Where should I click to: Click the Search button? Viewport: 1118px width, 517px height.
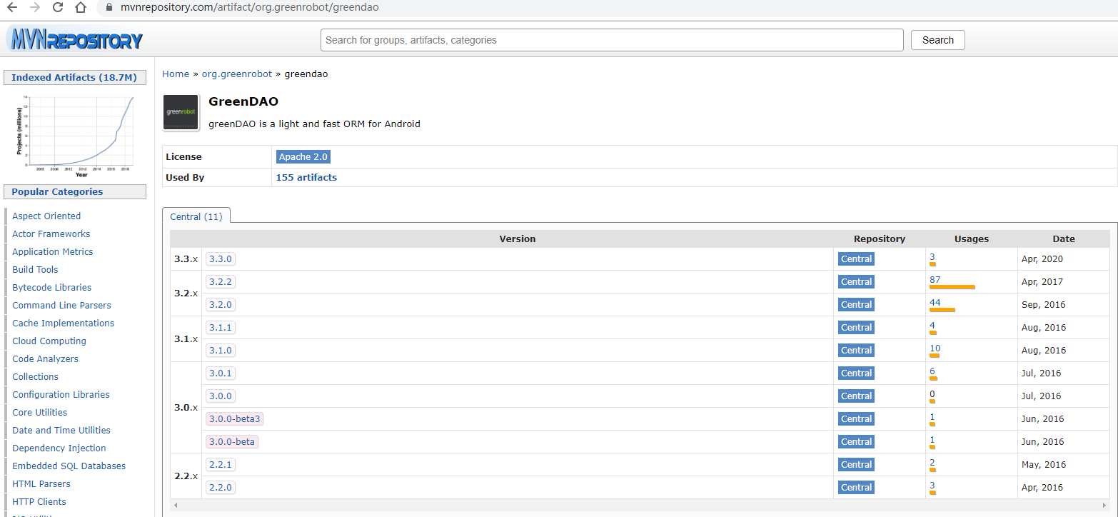937,40
